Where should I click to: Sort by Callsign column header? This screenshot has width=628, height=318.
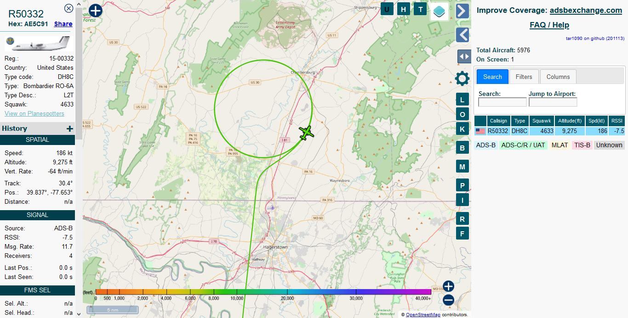point(498,121)
